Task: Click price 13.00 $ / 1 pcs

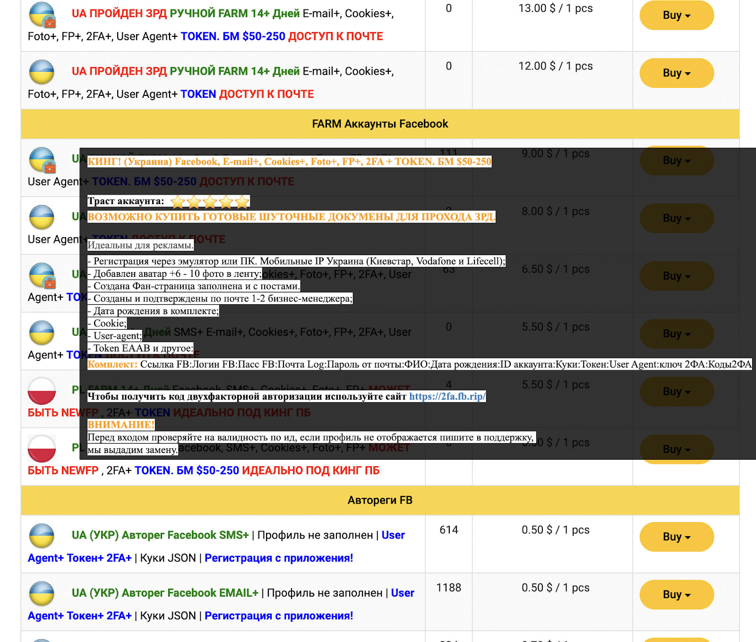Action: coord(555,9)
